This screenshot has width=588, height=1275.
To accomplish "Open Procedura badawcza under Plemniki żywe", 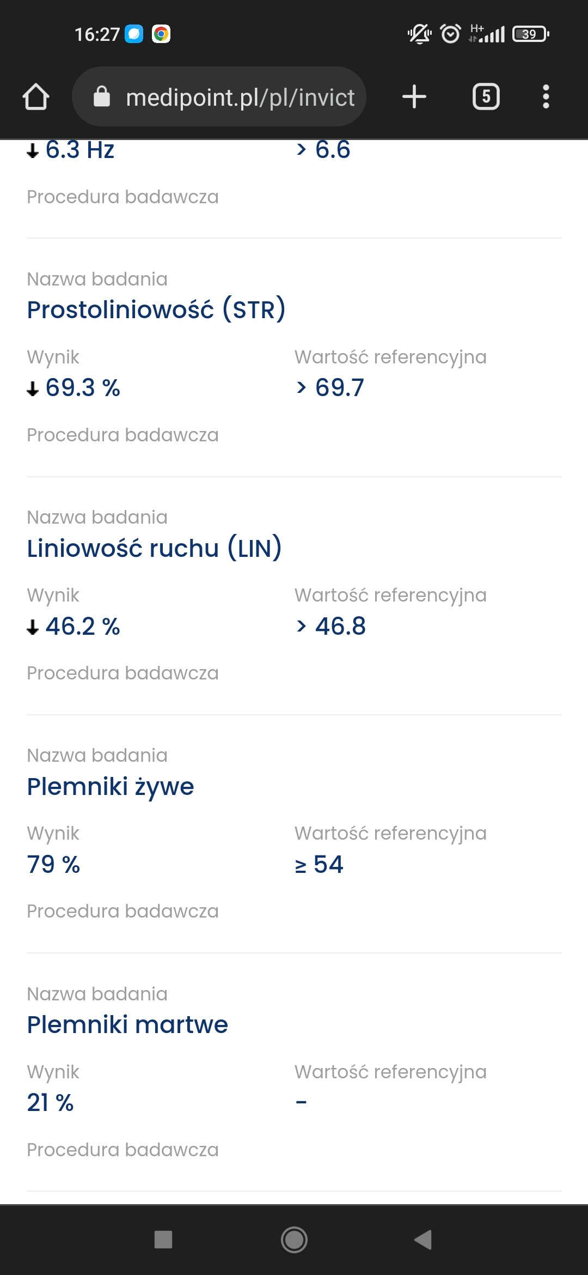I will point(122,911).
